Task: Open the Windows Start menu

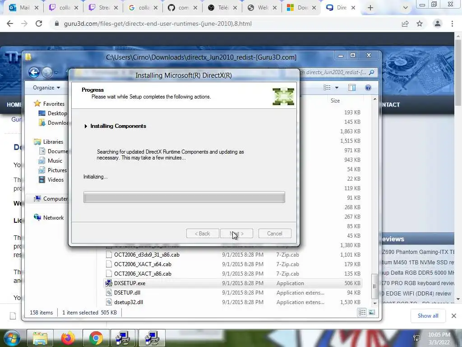Action: coord(12,338)
